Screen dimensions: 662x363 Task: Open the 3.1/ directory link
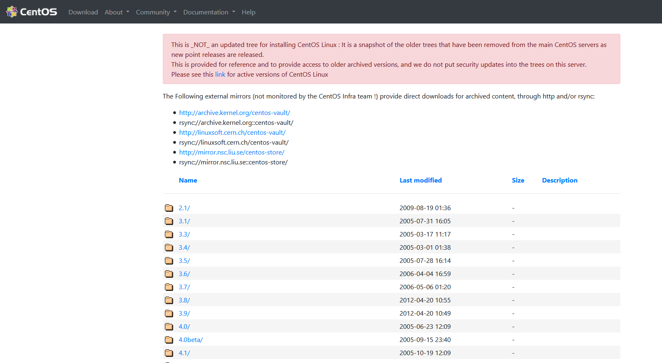click(184, 221)
